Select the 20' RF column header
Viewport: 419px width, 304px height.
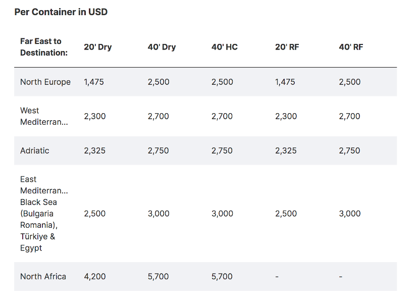coord(287,47)
